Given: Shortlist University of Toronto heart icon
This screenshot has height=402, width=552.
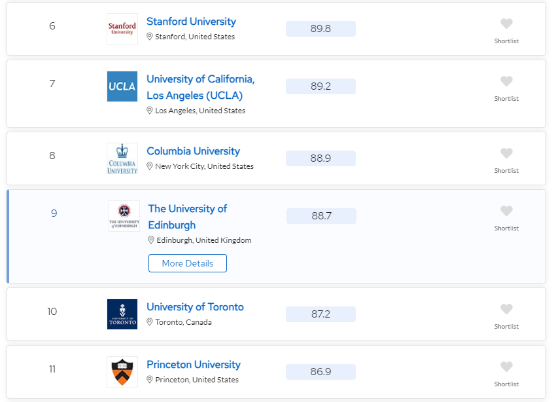Looking at the screenshot, I should click(x=506, y=309).
